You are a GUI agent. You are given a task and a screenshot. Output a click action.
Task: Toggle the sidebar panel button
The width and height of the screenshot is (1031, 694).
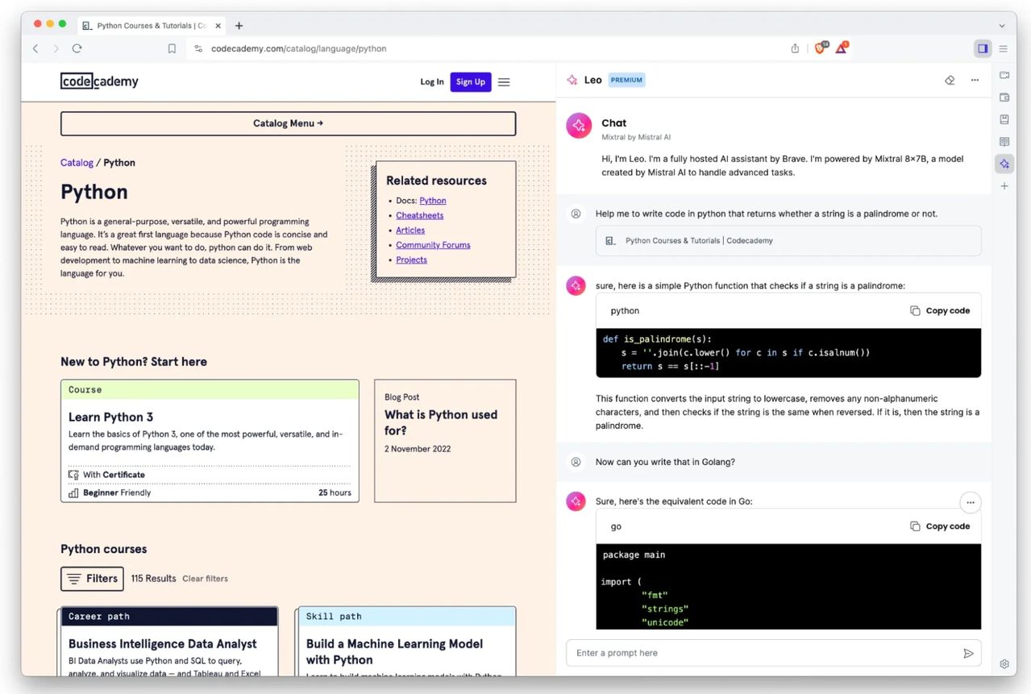[x=983, y=48]
